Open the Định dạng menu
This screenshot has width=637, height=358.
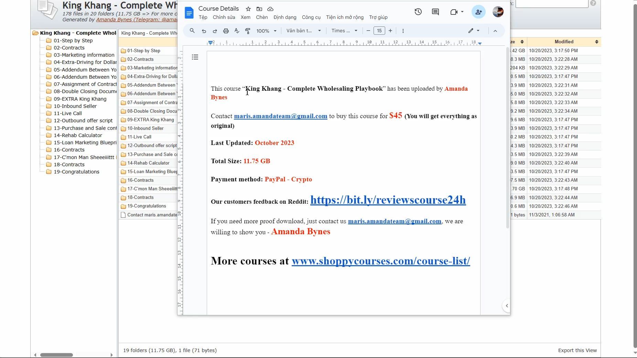(x=285, y=17)
